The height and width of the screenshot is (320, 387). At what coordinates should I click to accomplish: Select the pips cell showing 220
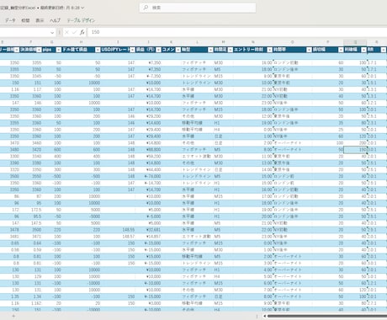pyautogui.click(x=52, y=230)
